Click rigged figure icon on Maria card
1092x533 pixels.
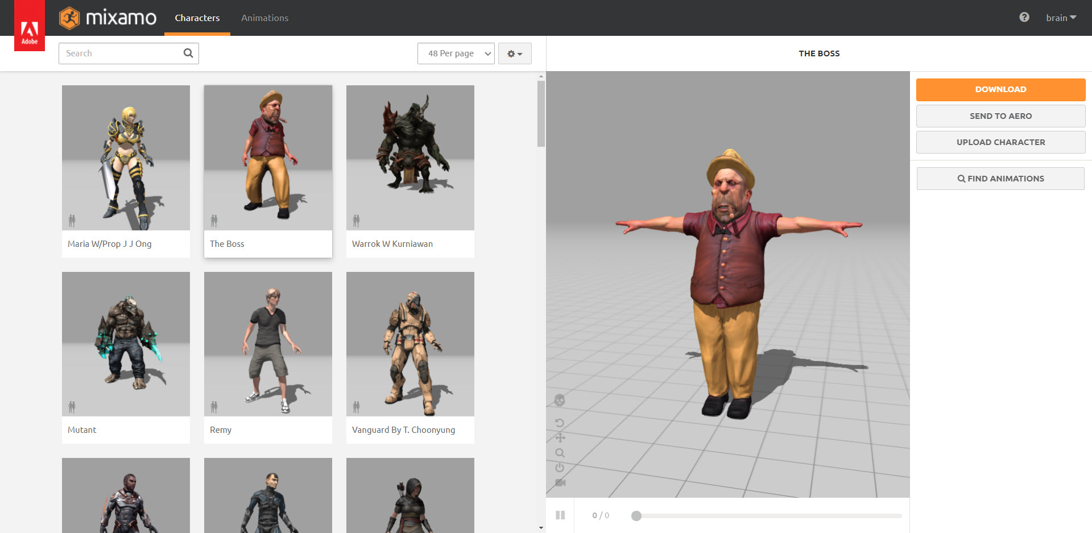coord(72,221)
